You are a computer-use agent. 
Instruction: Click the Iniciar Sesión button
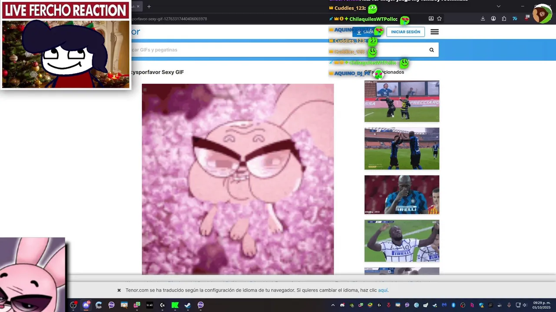(406, 32)
